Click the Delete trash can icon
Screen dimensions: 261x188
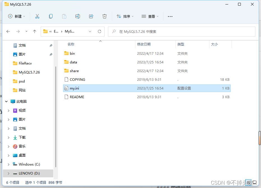pos(105,16)
